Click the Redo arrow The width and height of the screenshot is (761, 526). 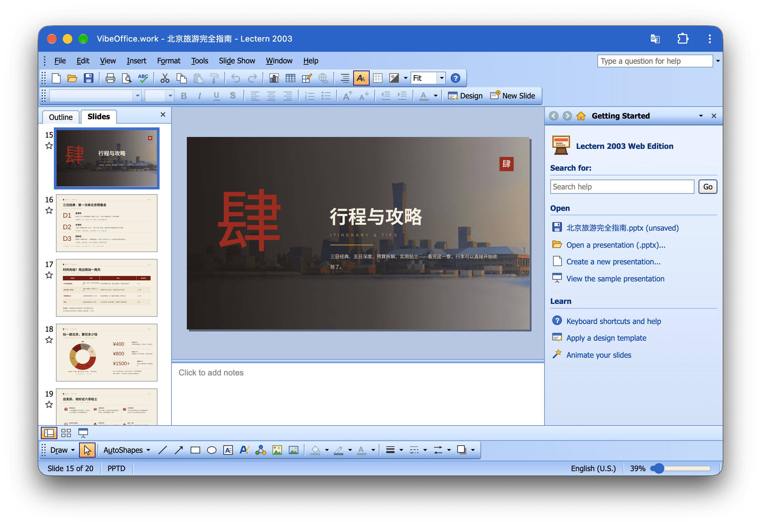point(252,78)
